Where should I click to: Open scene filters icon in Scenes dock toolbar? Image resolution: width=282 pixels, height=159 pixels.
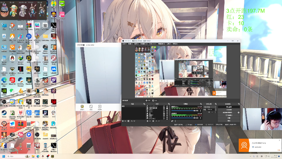pos(128,121)
